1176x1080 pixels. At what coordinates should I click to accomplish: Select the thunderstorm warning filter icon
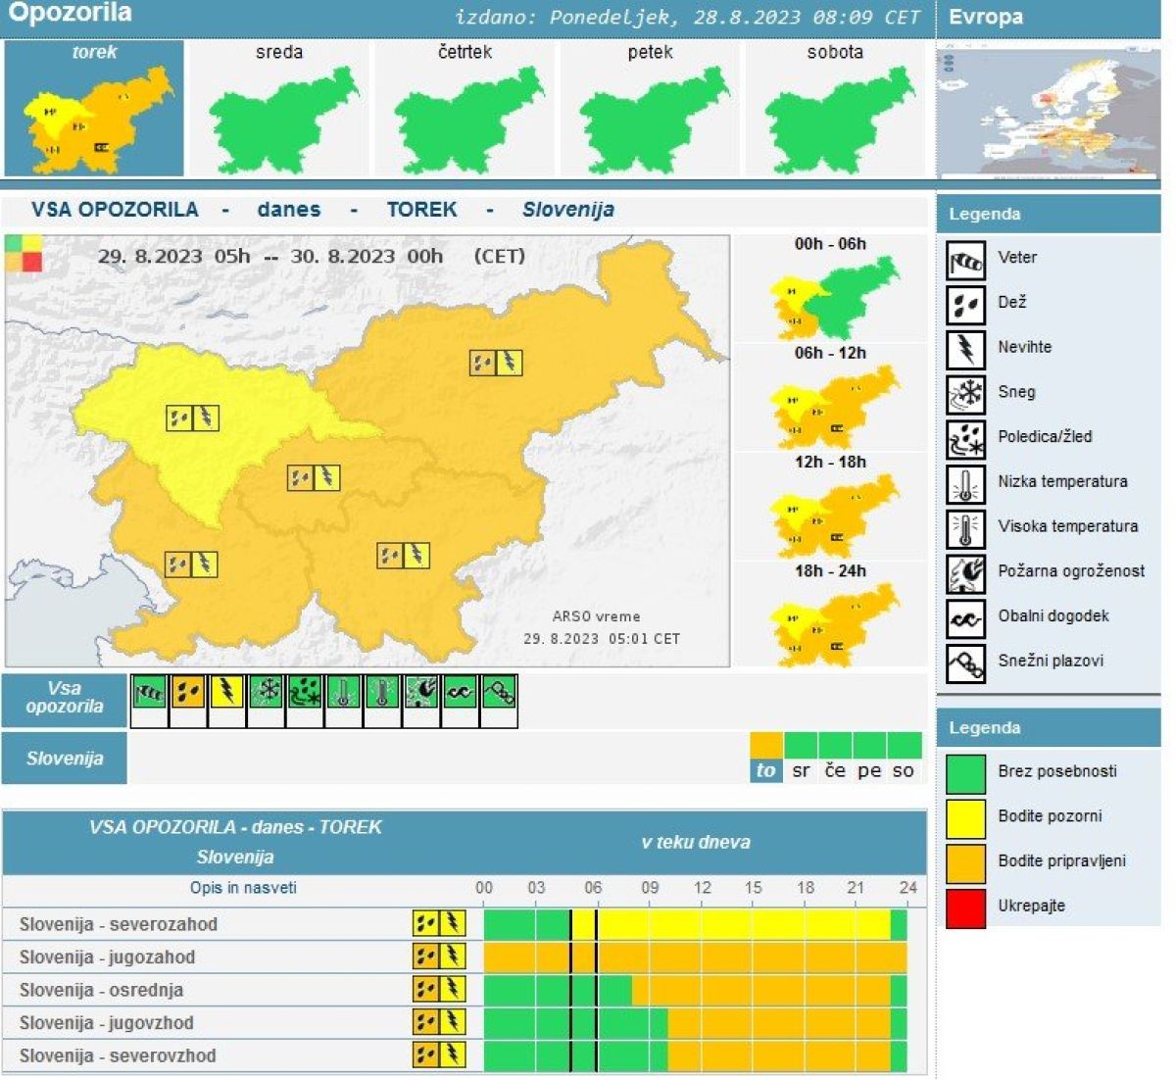(x=226, y=693)
